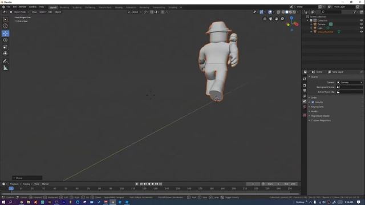365x205 pixels.
Task: Open Windows Start menu on taskbar
Action: [x=3, y=202]
